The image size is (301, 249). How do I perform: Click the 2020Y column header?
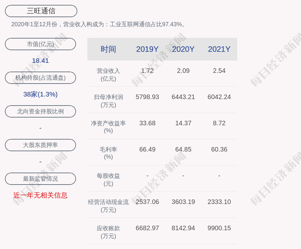[183, 49]
